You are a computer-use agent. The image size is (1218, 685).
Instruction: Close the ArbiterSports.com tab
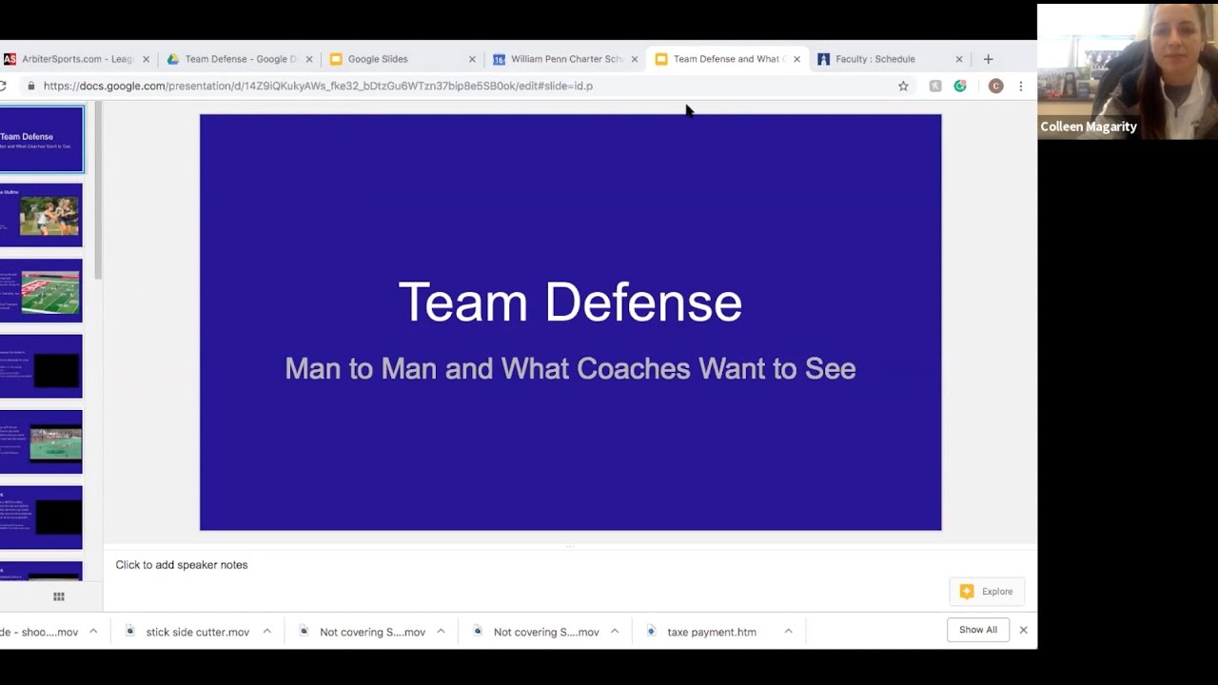(x=146, y=59)
